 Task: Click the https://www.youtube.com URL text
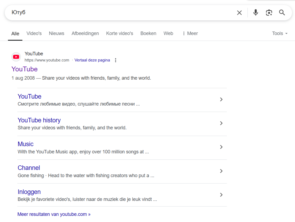click(47, 60)
